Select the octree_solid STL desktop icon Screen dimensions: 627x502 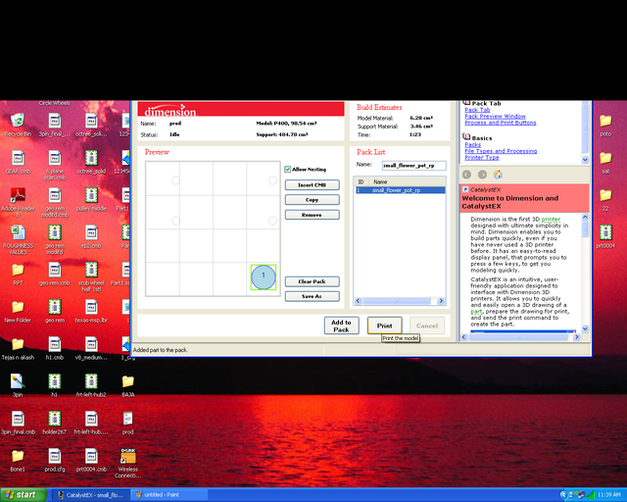tap(91, 163)
